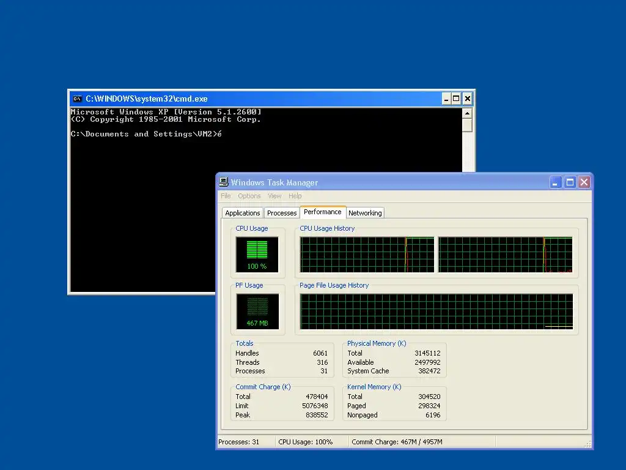Click Commit Charge Limit value 5076348
626x470 pixels.
(x=315, y=406)
